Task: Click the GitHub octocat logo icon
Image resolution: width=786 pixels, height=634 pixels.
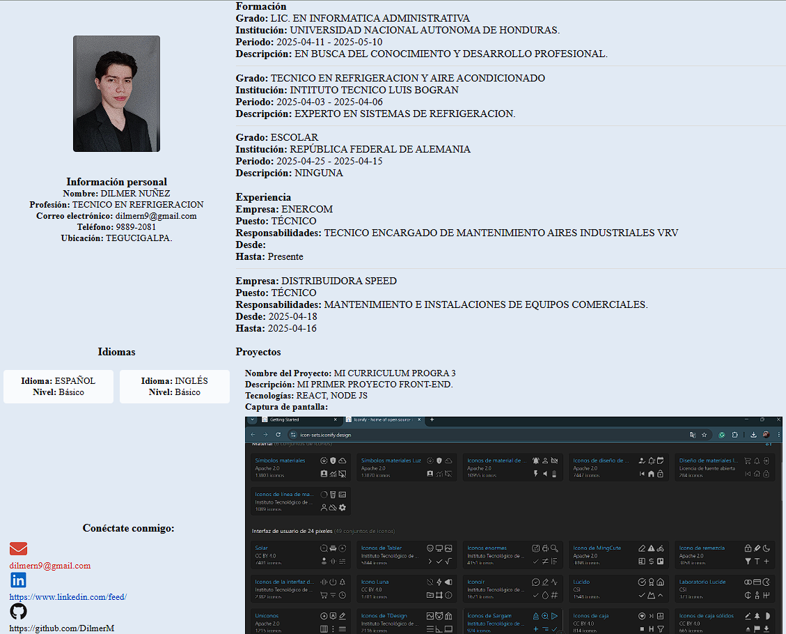Action: click(18, 612)
